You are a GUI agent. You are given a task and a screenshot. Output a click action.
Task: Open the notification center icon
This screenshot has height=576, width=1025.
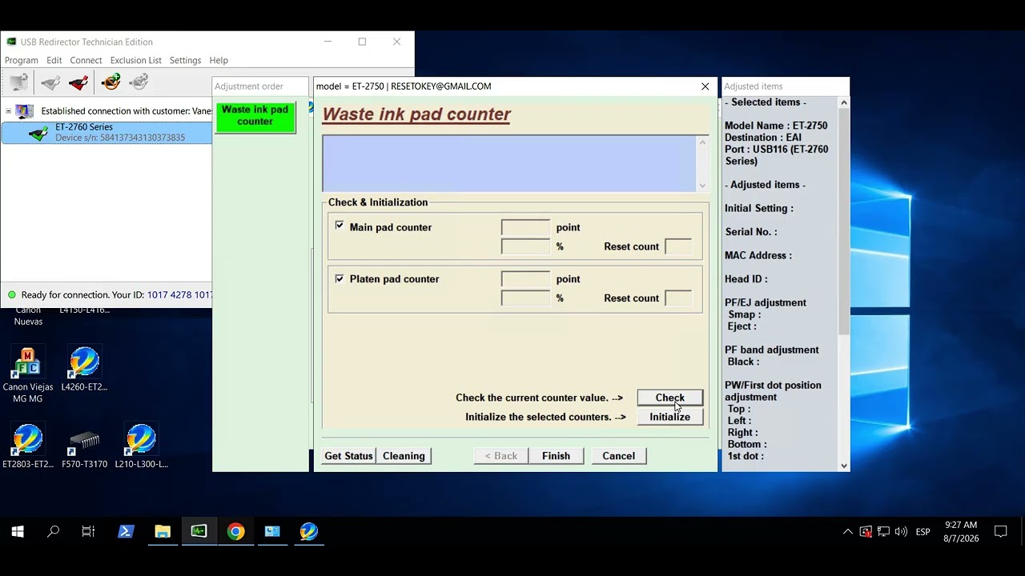[1000, 531]
